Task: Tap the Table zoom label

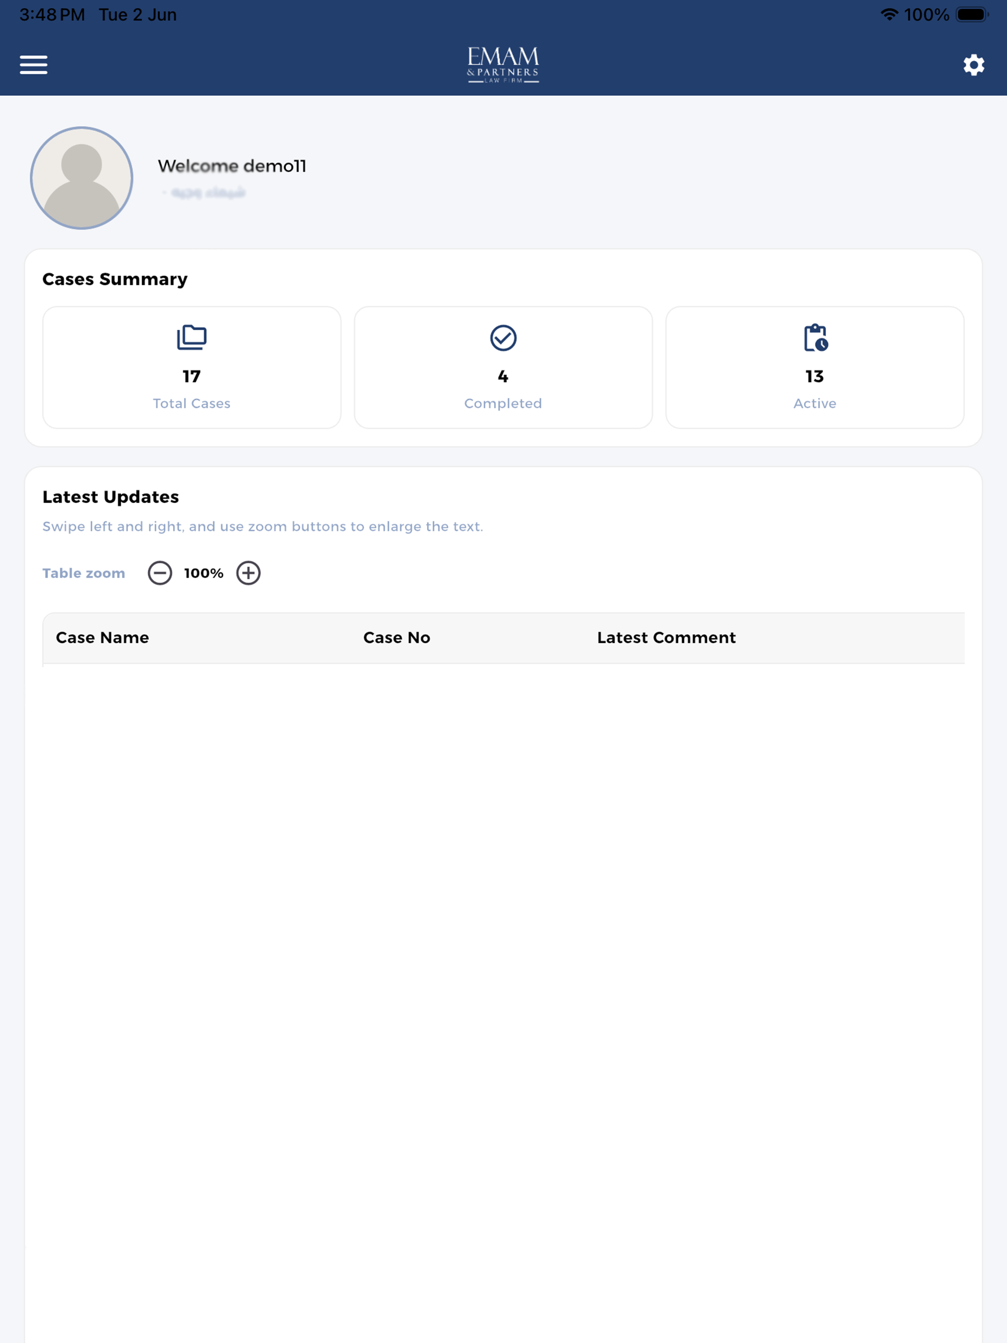Action: [84, 573]
